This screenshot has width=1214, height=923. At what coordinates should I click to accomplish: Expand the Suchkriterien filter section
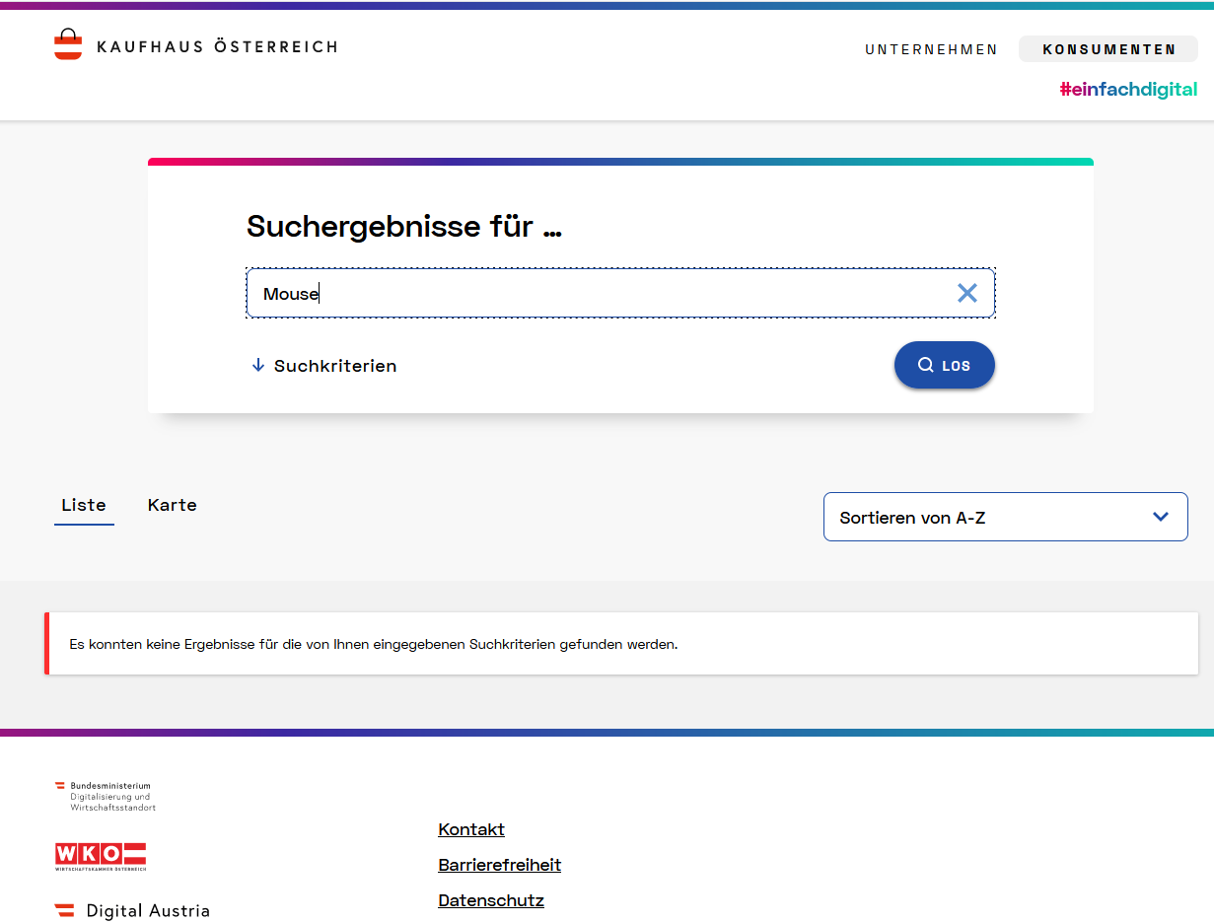pyautogui.click(x=334, y=366)
